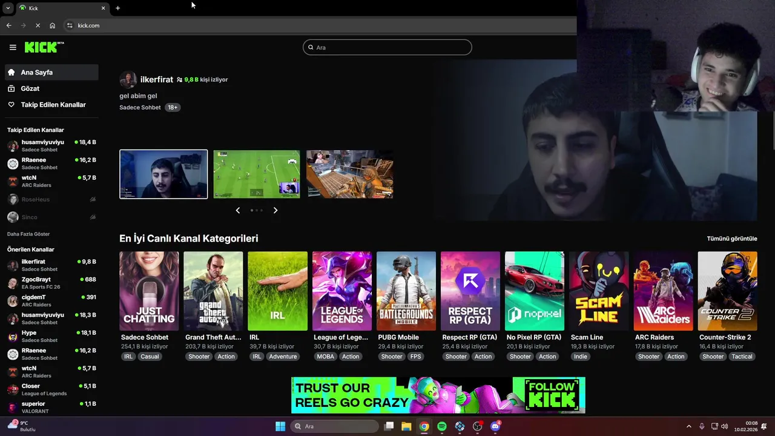Open recommended channel cigdemT
The height and width of the screenshot is (436, 775).
click(51, 301)
